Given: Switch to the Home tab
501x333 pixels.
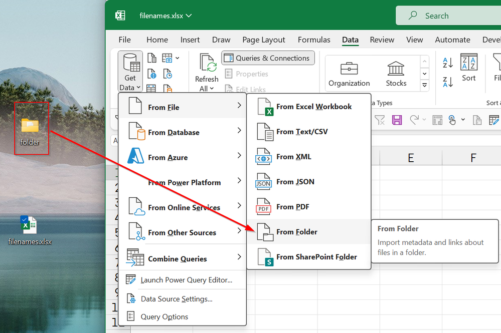Looking at the screenshot, I should coord(157,40).
